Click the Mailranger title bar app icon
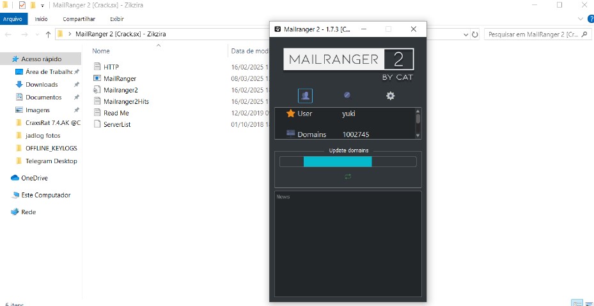Viewport: 594px width, 306px height. tap(277, 29)
